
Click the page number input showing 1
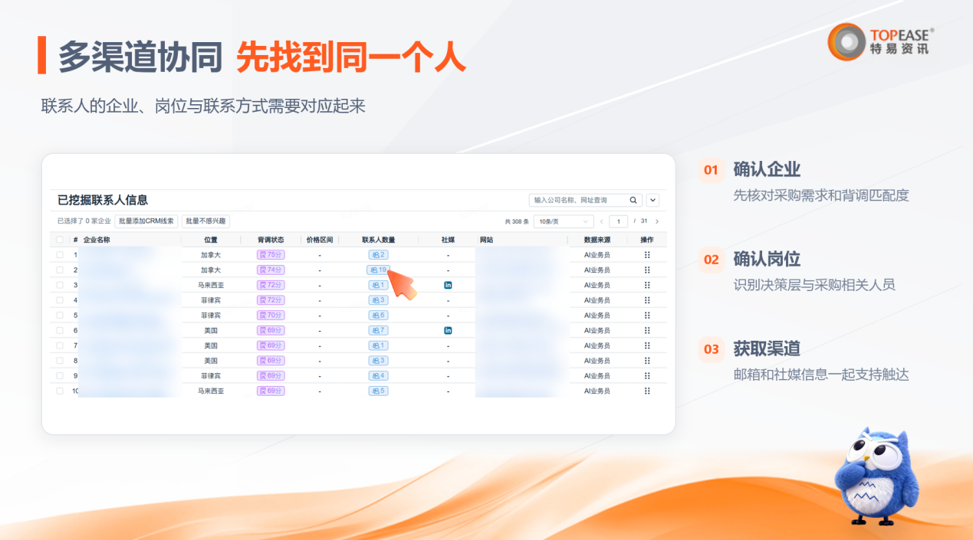click(619, 221)
